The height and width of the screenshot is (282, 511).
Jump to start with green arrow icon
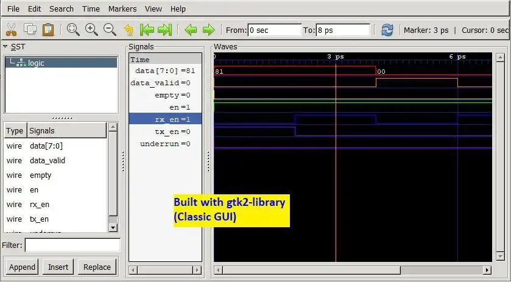[147, 30]
